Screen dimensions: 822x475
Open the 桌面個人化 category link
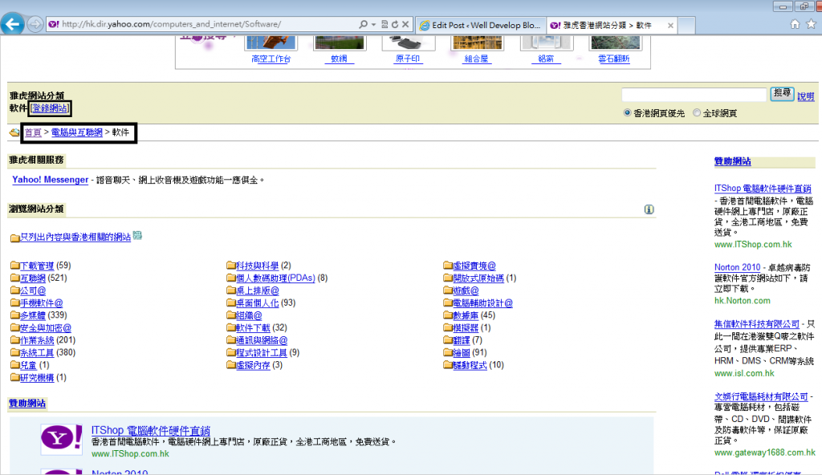[x=258, y=303]
